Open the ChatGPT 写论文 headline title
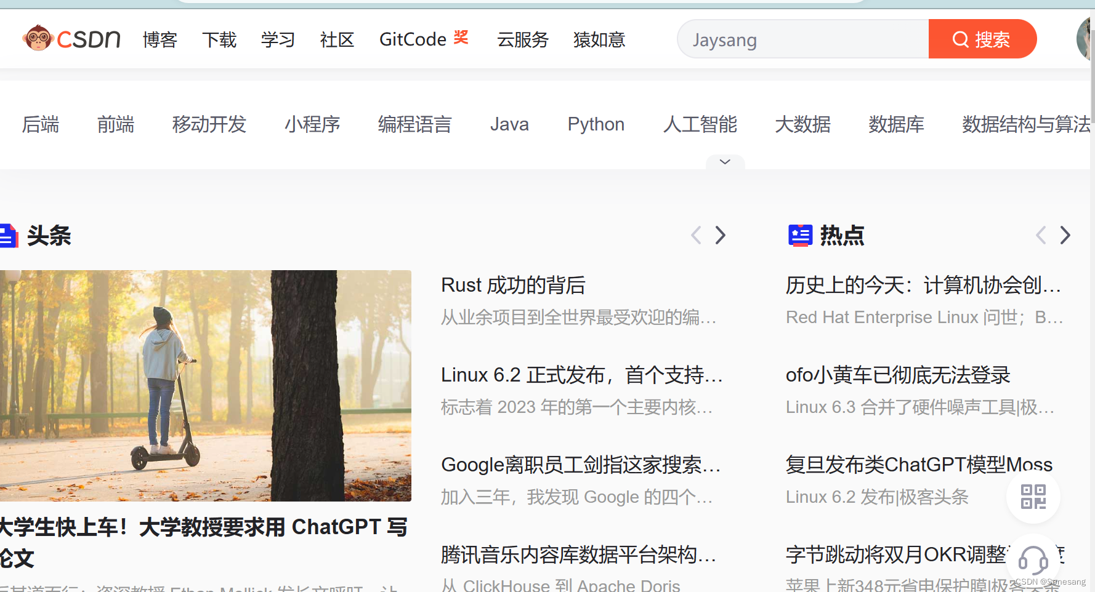 click(203, 543)
